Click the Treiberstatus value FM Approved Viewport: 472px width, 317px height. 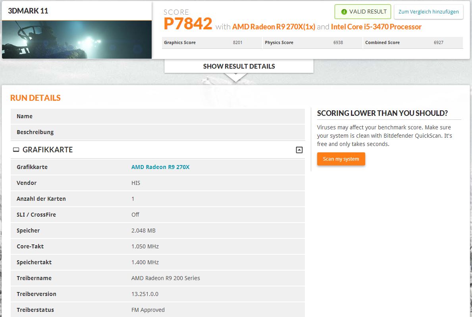pos(148,310)
